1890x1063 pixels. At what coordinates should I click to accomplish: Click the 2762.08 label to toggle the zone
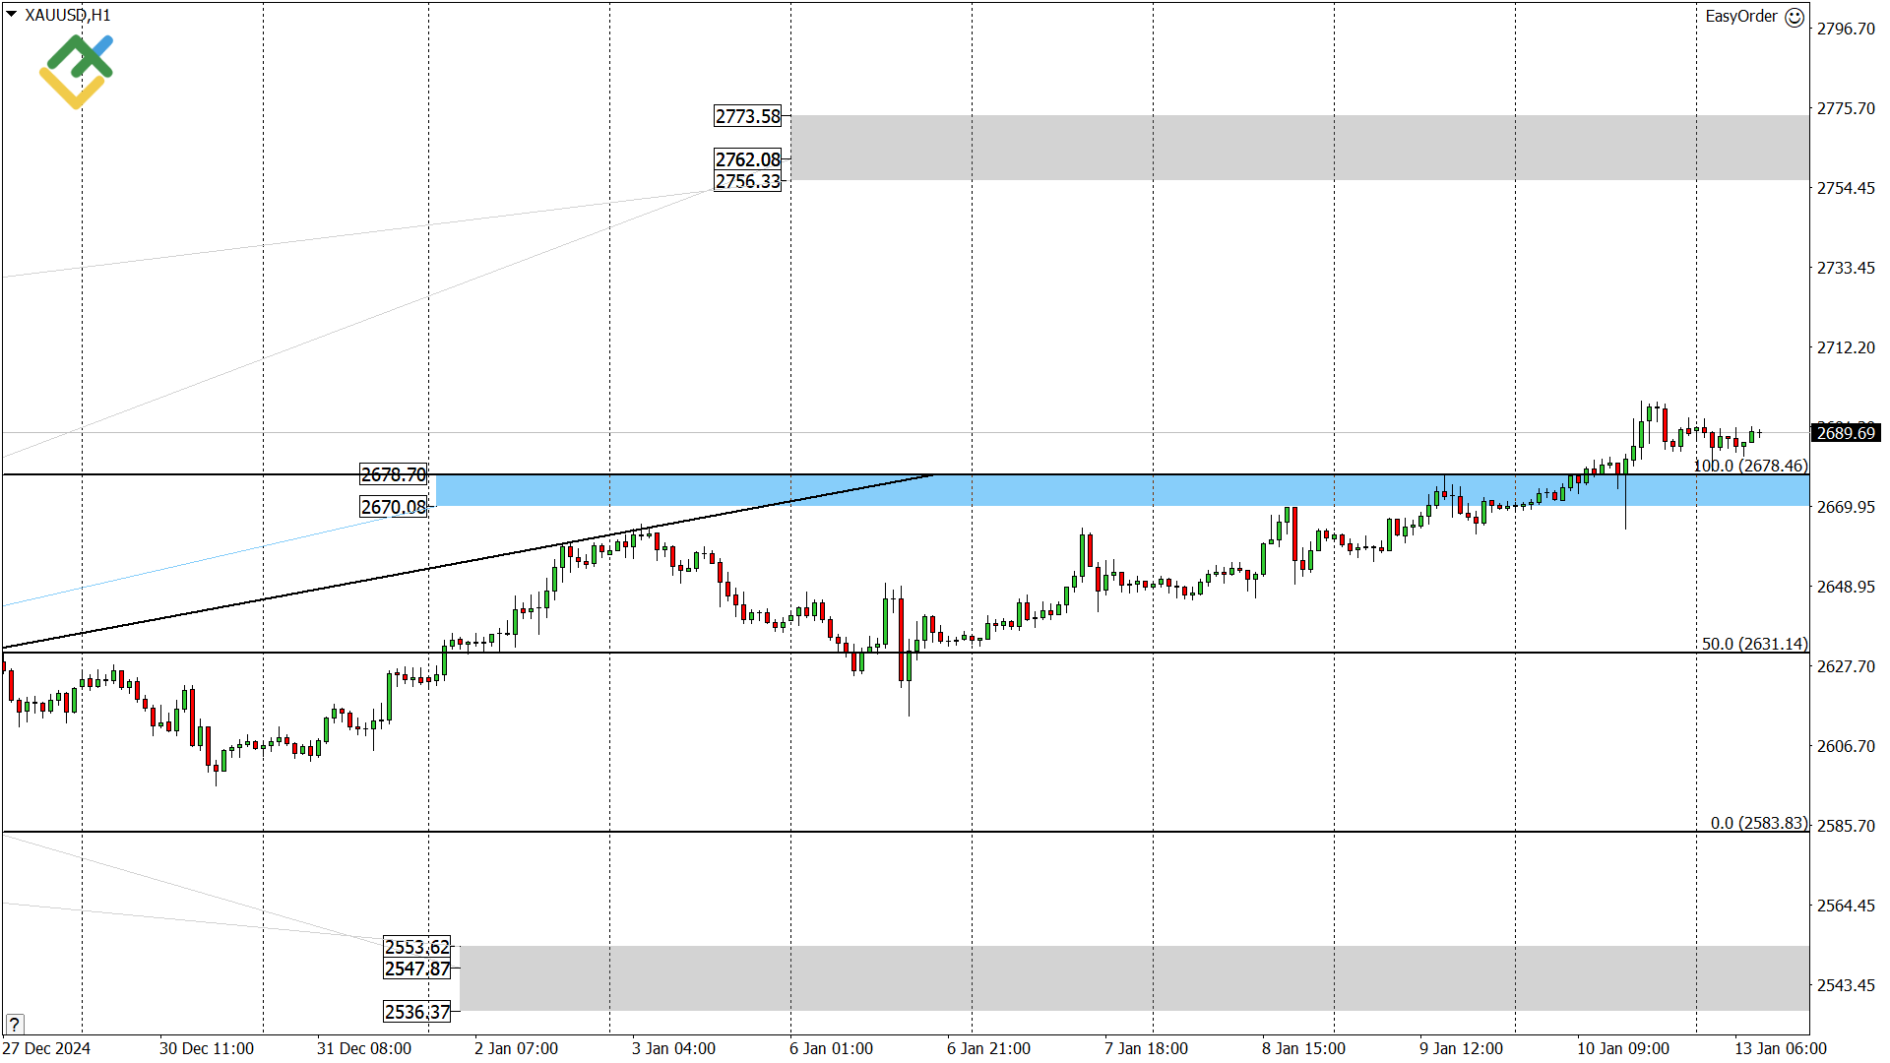(x=746, y=157)
